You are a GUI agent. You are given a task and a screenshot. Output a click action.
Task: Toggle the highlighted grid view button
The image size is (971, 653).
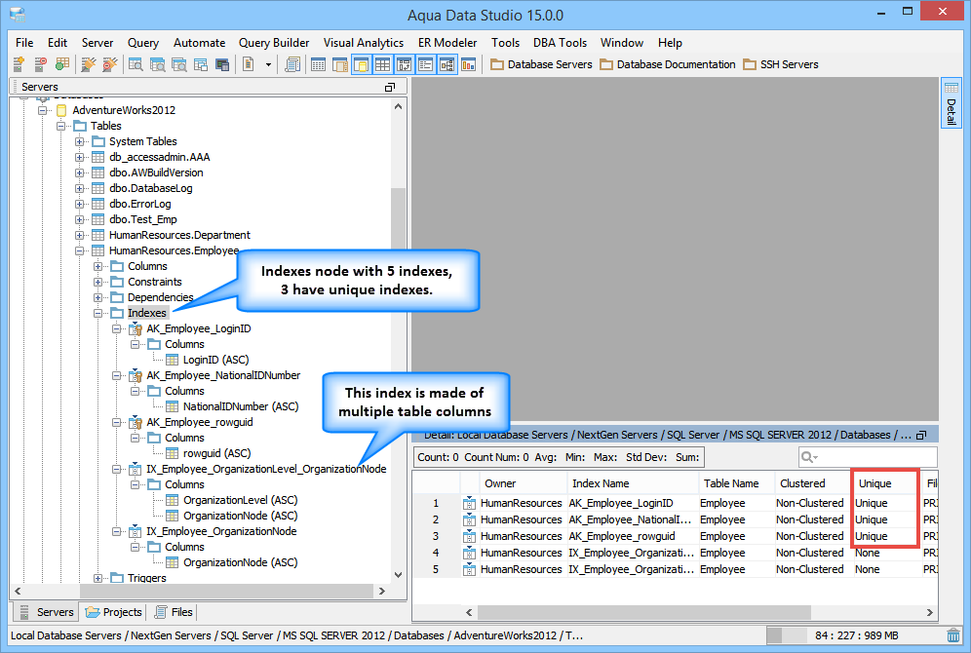pos(383,64)
